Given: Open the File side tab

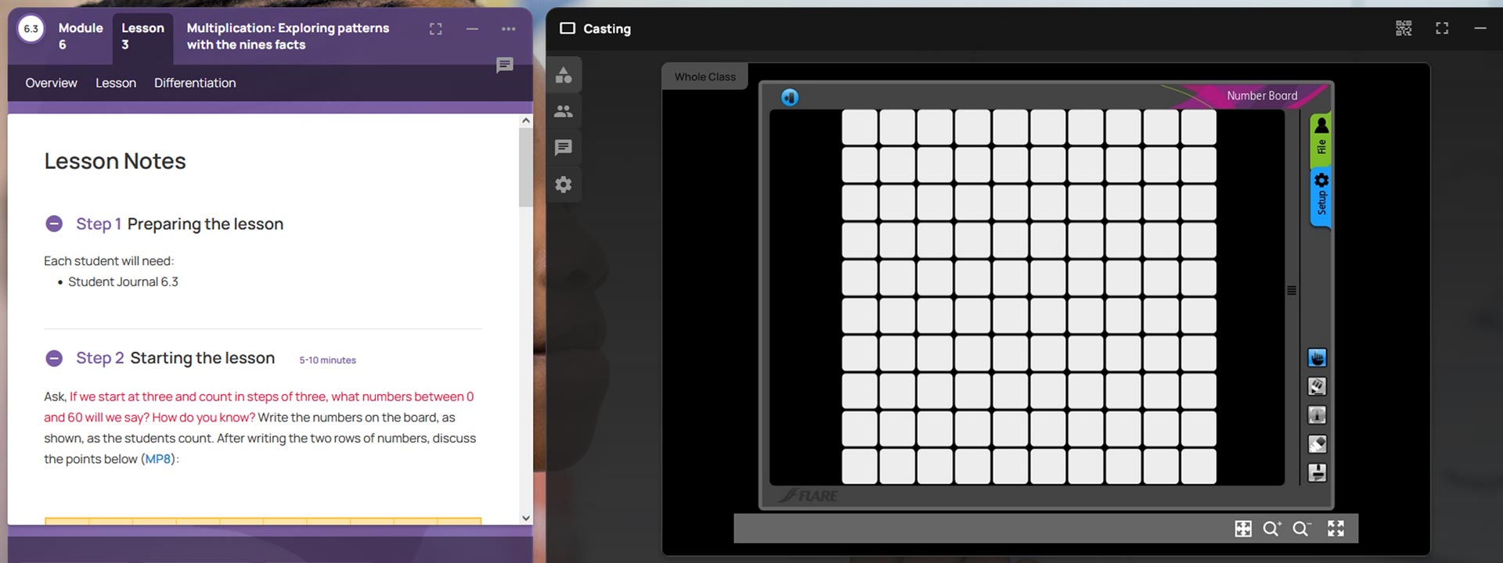Looking at the screenshot, I should click(x=1321, y=139).
